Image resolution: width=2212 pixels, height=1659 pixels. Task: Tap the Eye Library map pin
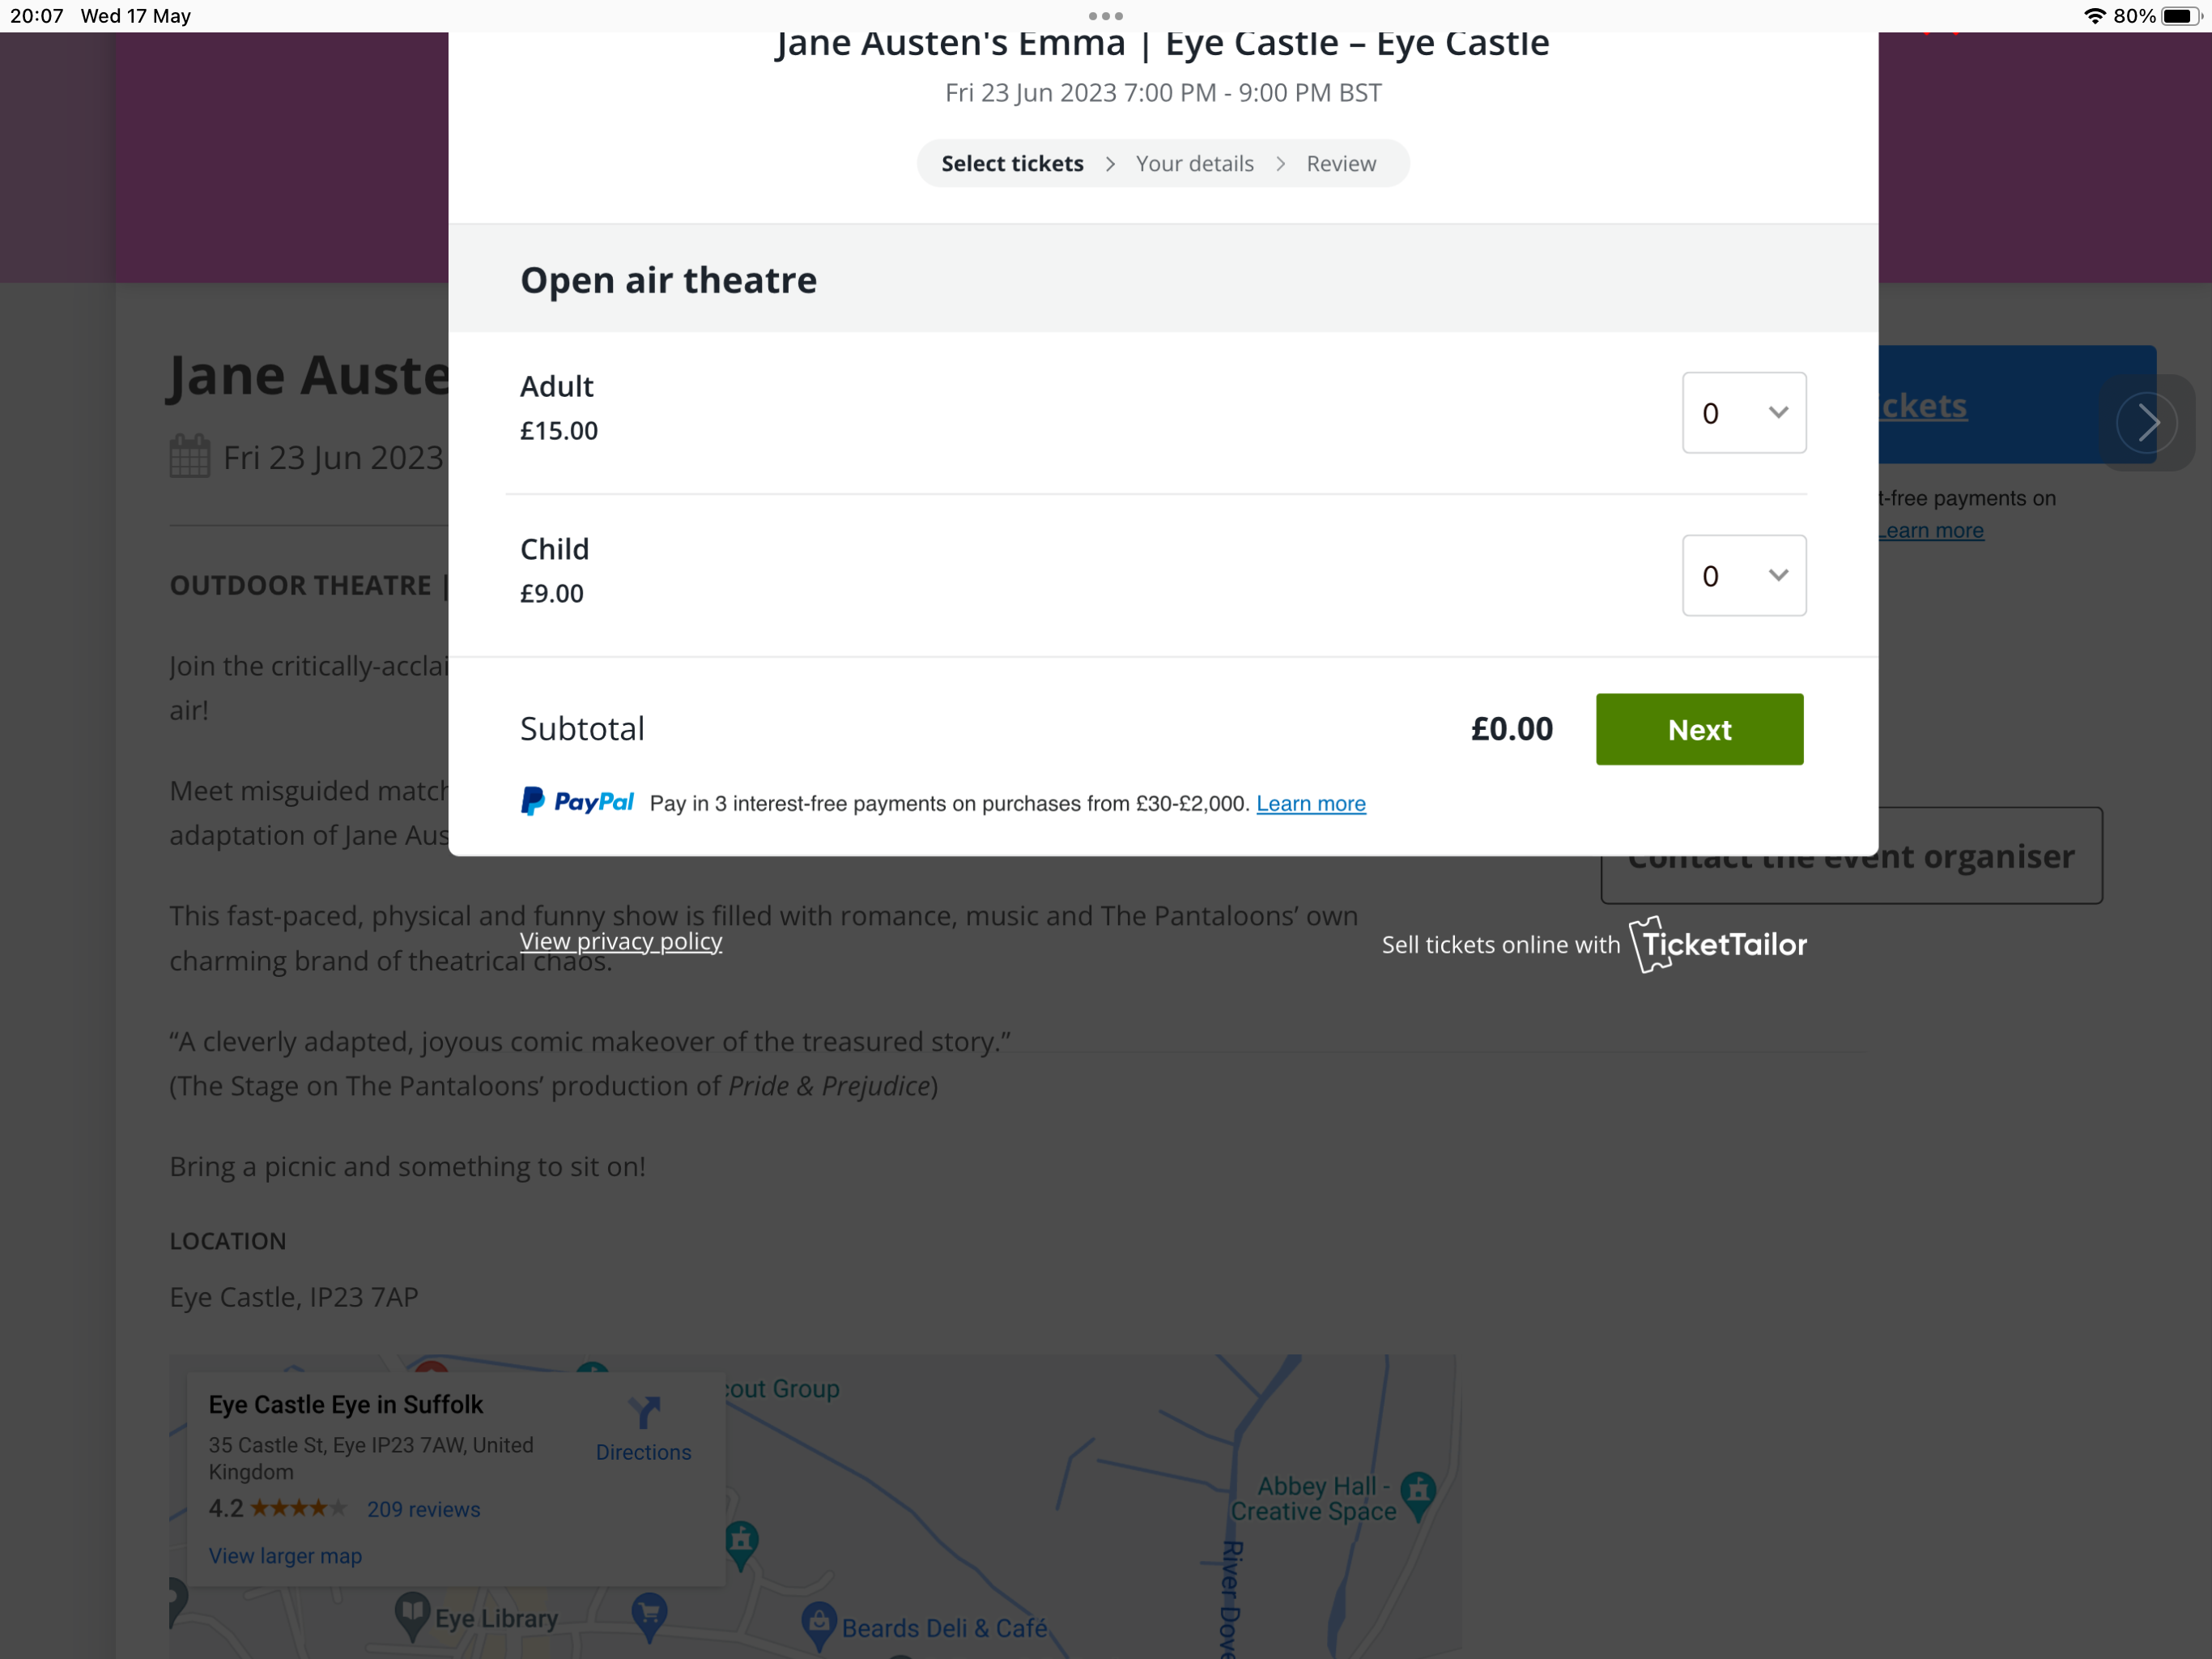pos(411,1613)
